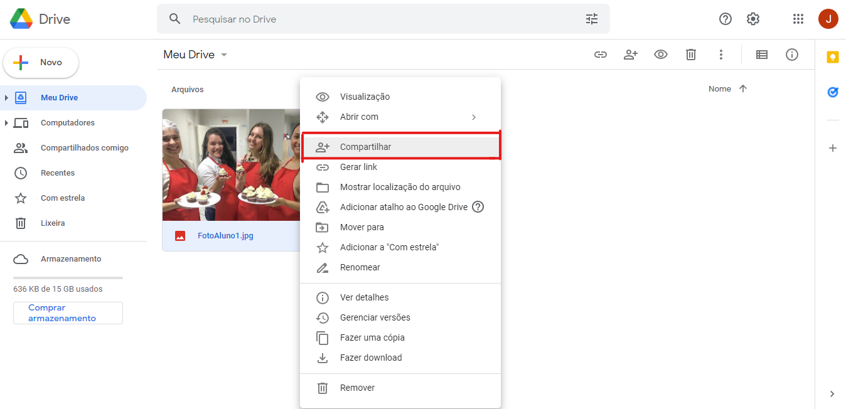The width and height of the screenshot is (846, 409).
Task: Choose Ver detalhes in context menu
Action: tap(400, 297)
